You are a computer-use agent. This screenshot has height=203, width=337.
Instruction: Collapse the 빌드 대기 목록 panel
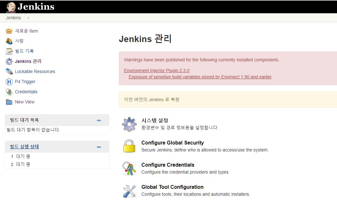coord(99,120)
